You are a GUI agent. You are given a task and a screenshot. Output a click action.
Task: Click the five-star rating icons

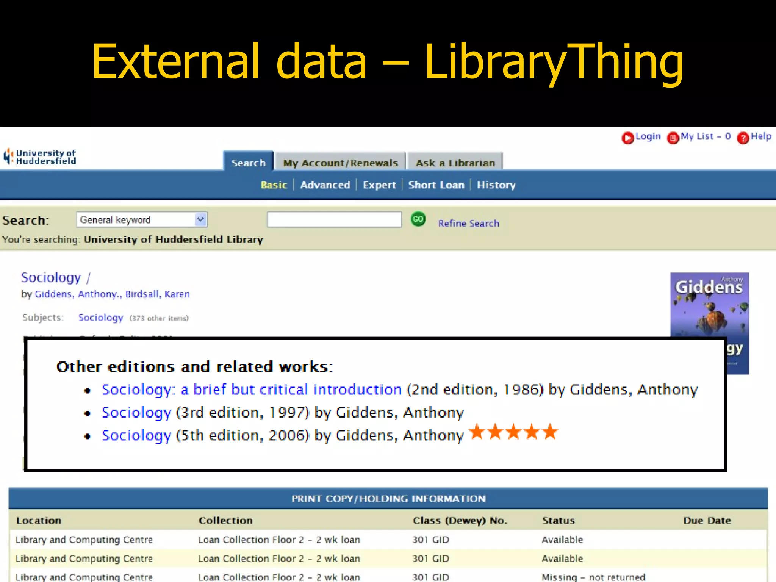click(x=513, y=432)
